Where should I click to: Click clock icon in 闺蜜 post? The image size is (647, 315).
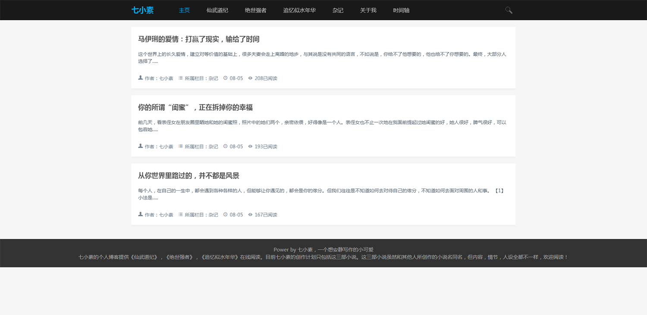(225, 146)
